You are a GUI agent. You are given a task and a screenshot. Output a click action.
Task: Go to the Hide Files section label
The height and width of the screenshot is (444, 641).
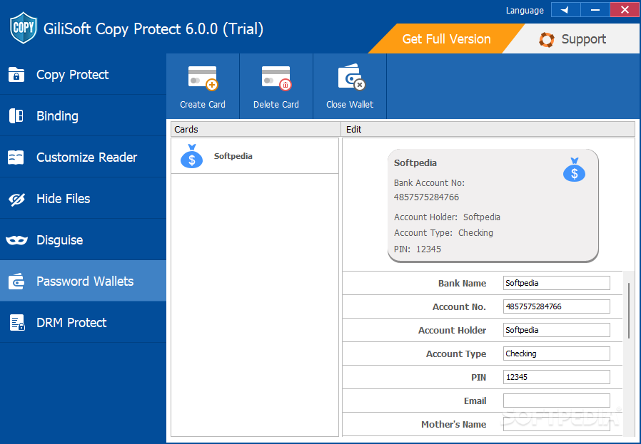click(x=64, y=199)
